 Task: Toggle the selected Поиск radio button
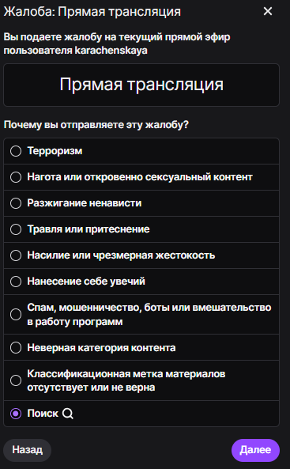[x=16, y=414]
